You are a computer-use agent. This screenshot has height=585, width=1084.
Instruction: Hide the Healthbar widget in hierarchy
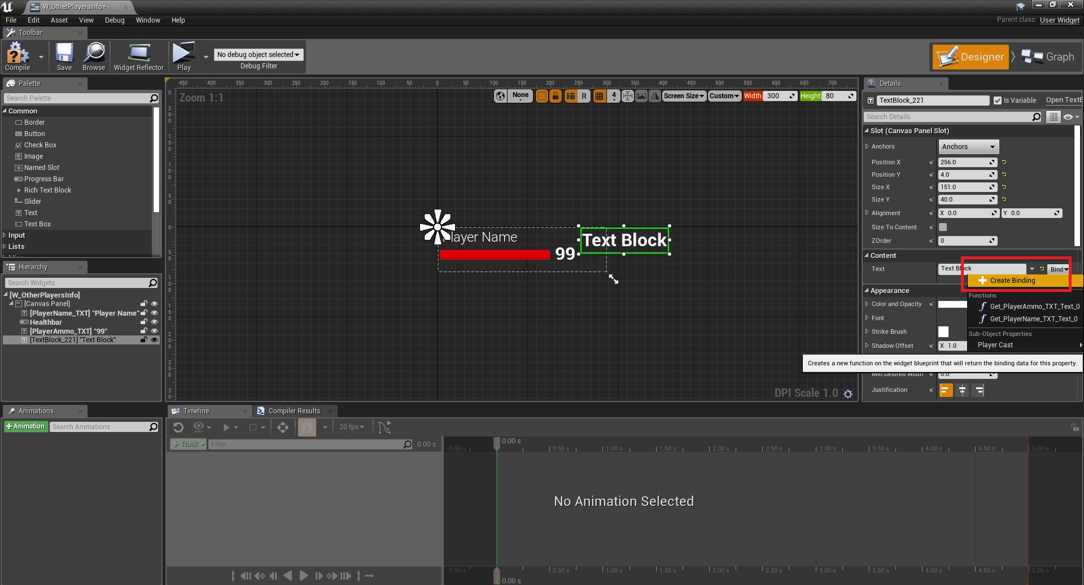pos(154,322)
